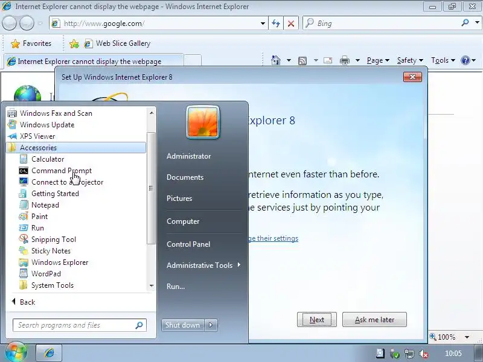Open Web Slice Gallery link
Screen dimensions: 483x362
[118, 43]
